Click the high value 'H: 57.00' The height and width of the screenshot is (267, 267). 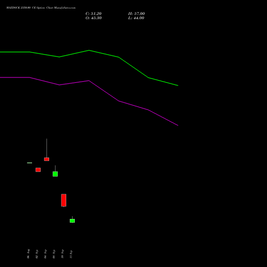137,14
